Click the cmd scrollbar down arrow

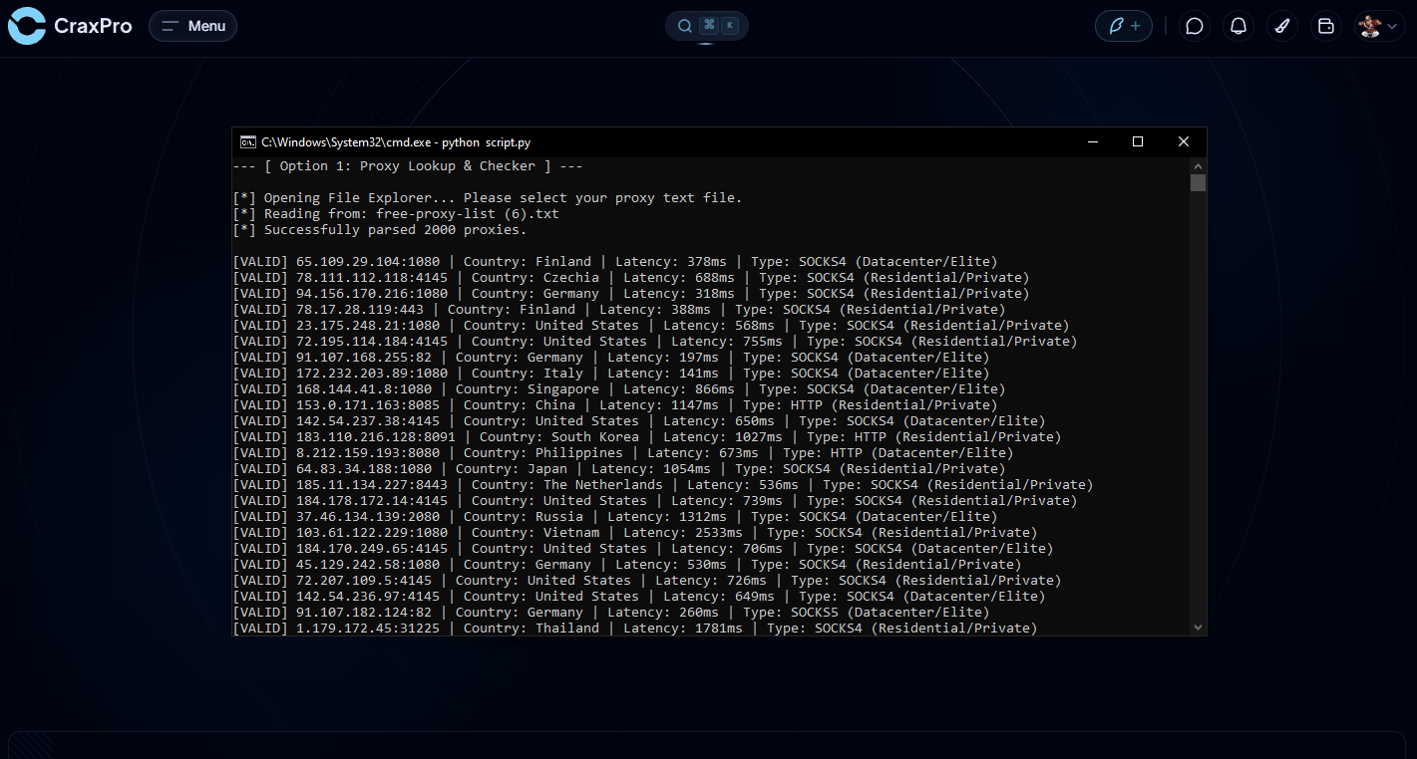1198,628
